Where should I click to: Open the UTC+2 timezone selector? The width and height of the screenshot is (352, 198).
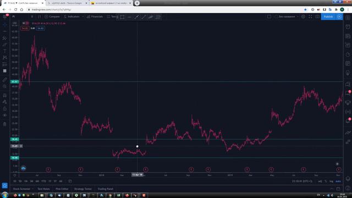tap(302, 181)
